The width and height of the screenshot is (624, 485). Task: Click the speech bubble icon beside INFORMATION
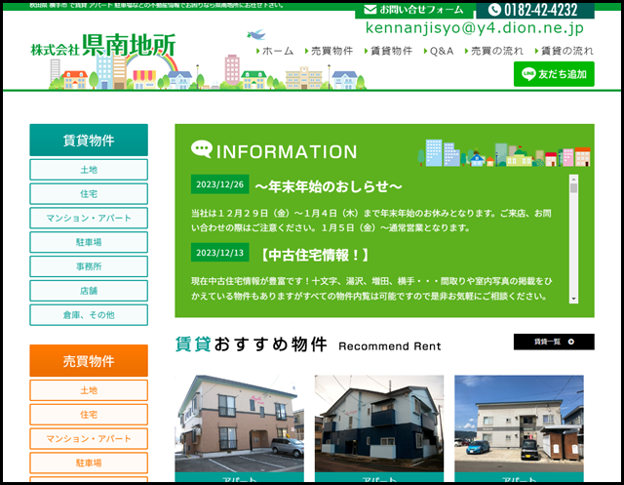point(202,149)
